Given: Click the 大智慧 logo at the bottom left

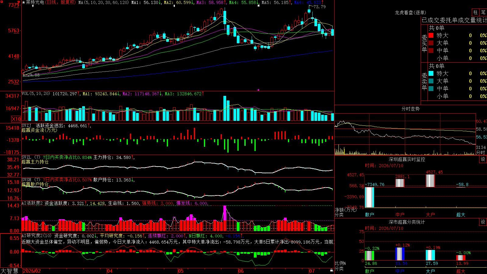Looking at the screenshot, I should (9, 271).
